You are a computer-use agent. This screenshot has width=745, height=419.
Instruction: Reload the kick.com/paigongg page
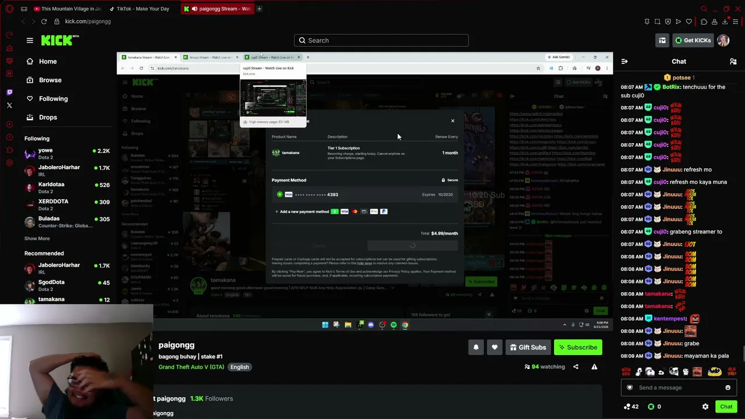click(x=44, y=22)
